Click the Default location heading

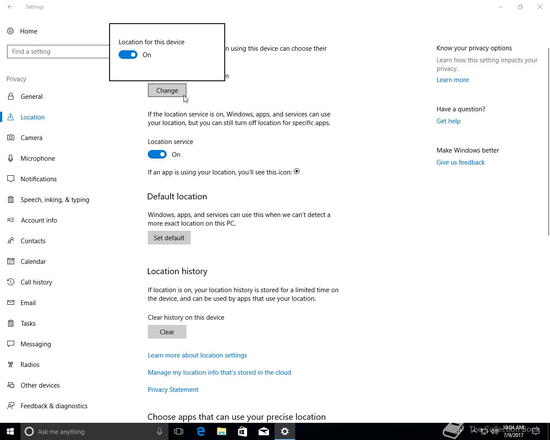pyautogui.click(x=177, y=196)
